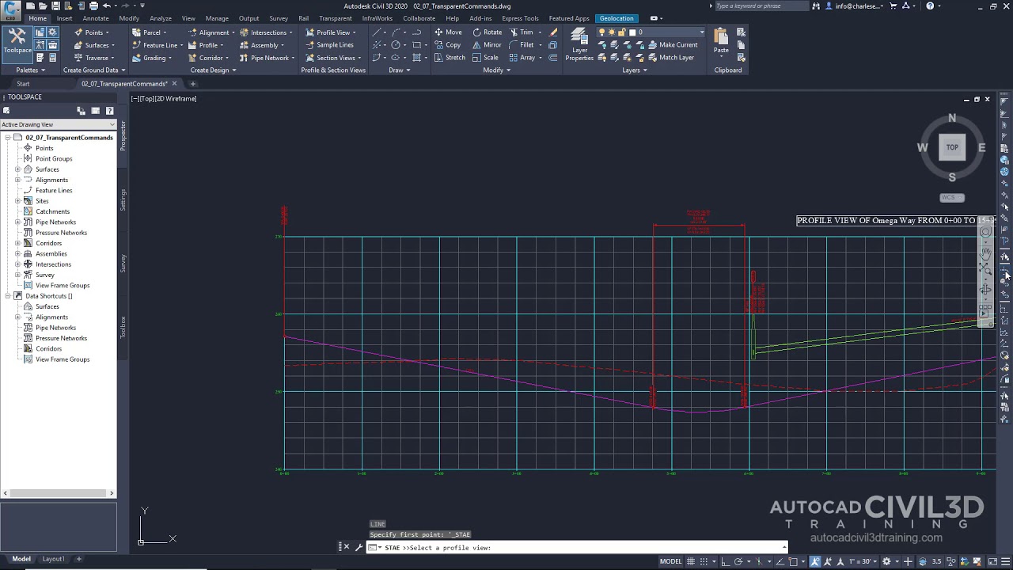This screenshot has height=570, width=1013.
Task: Click the Erase tool in Modify panel
Action: (x=553, y=32)
